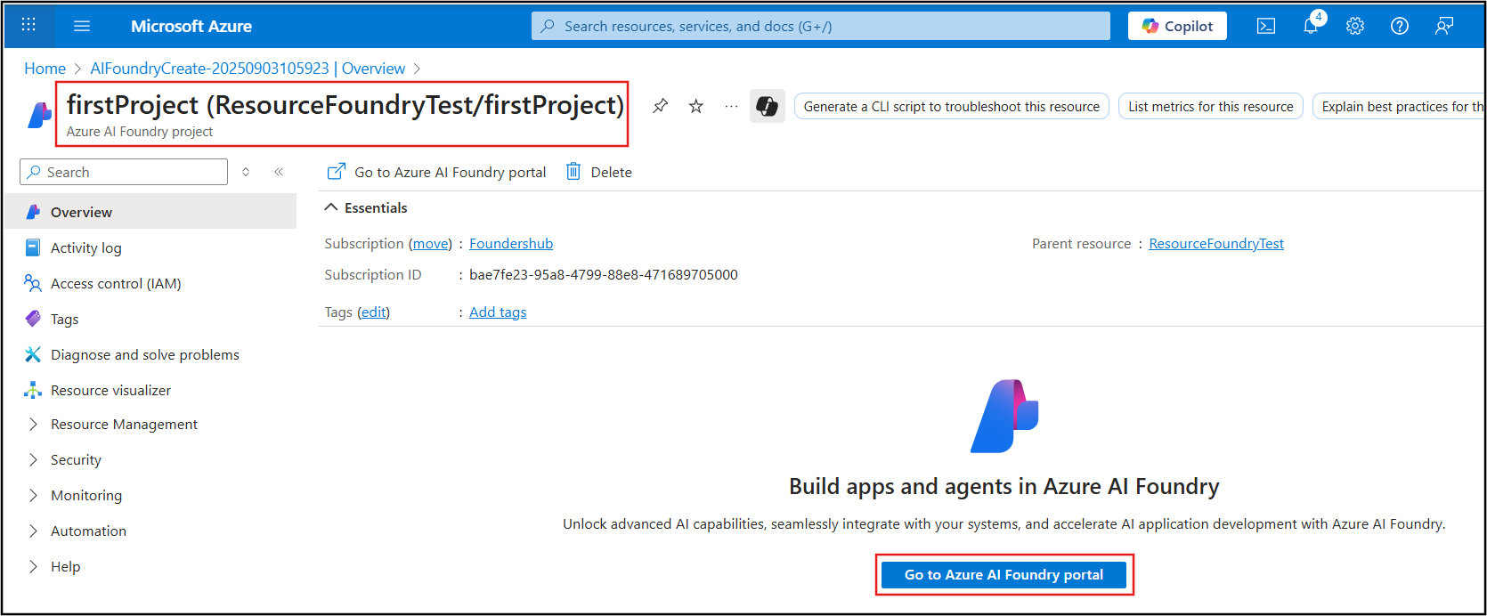Open the settings gear icon
The image size is (1487, 616).
point(1355,26)
